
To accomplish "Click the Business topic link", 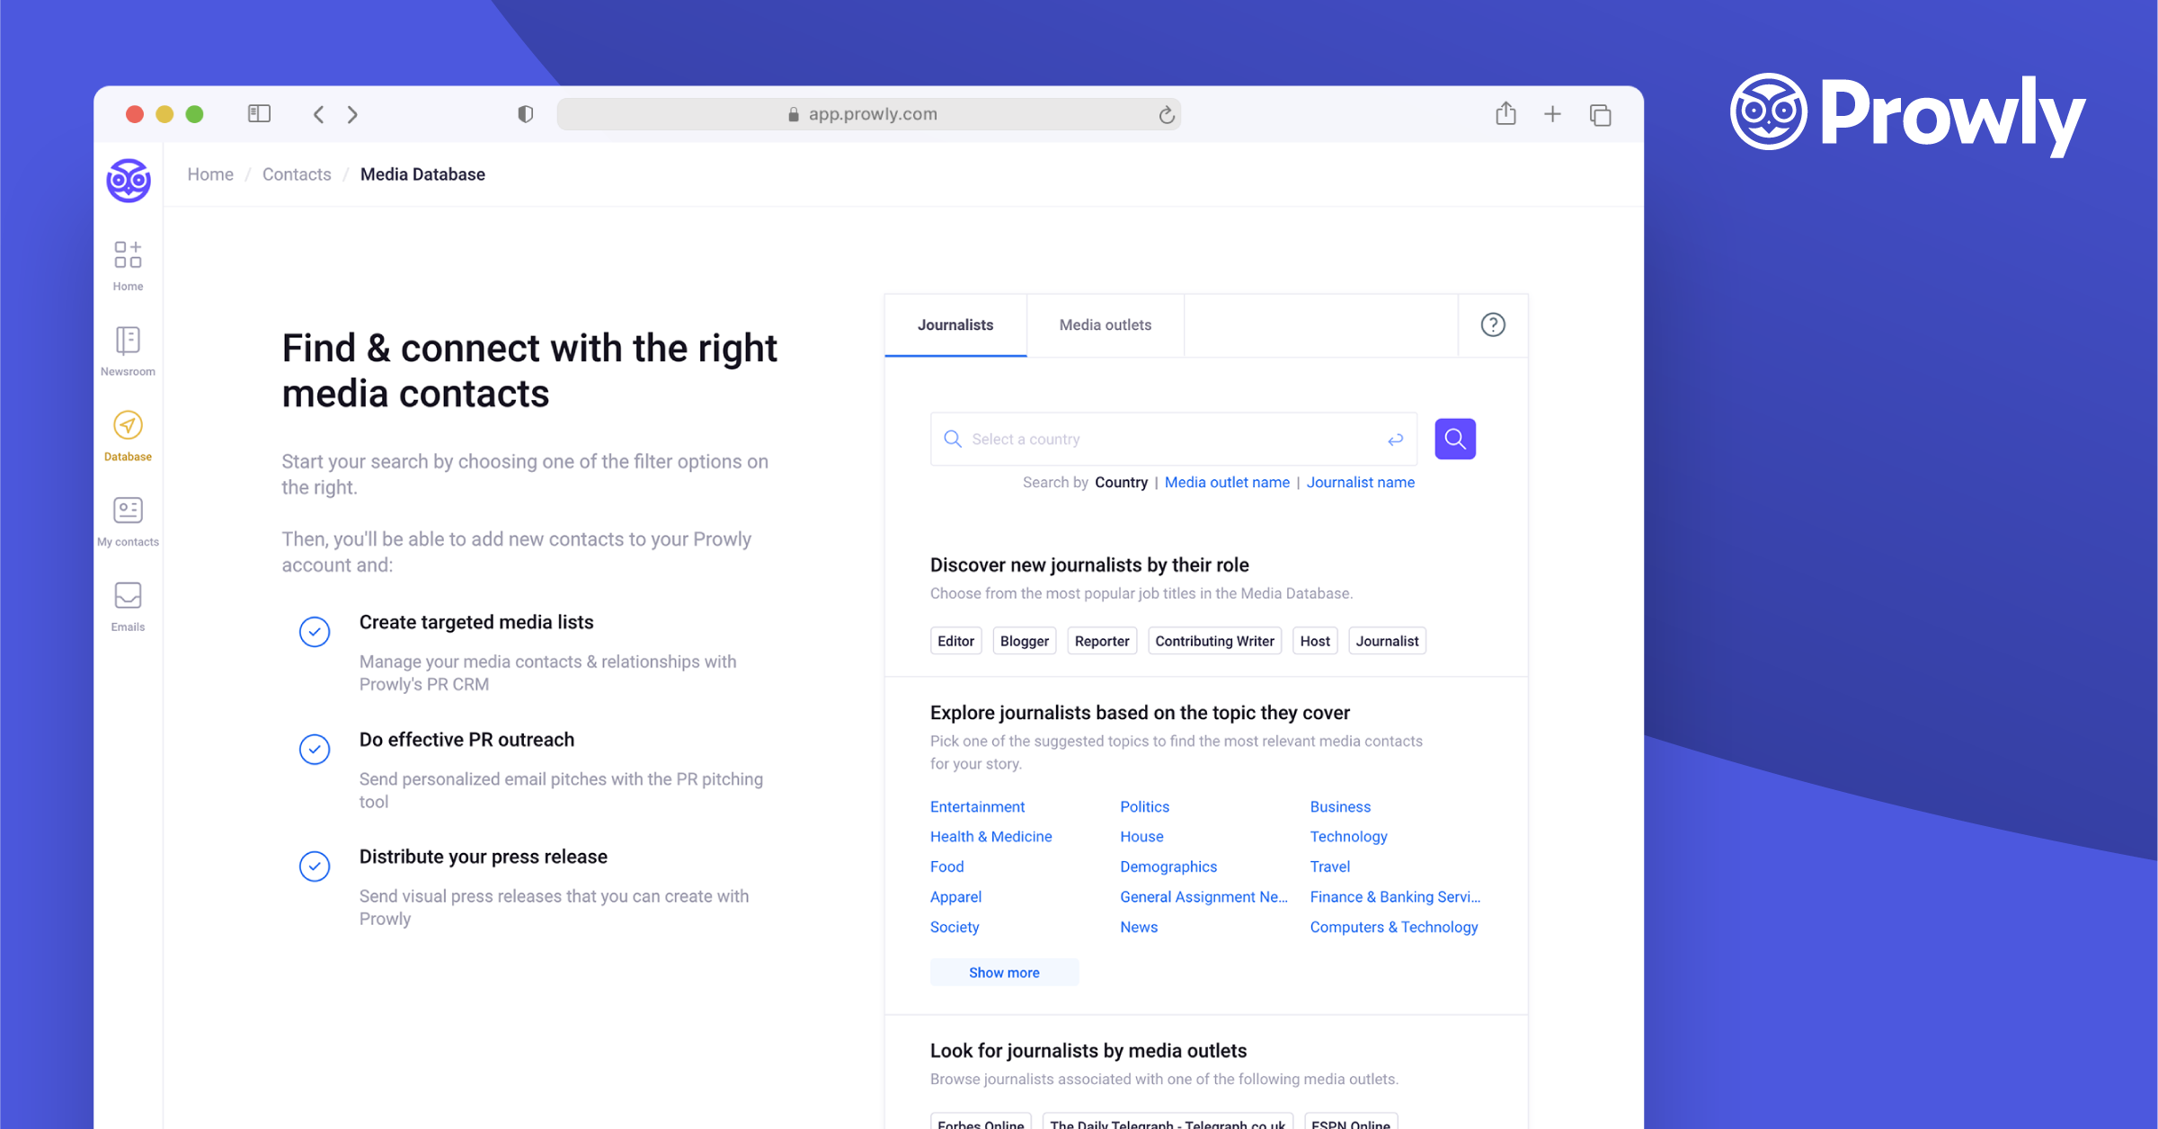I will click(x=1339, y=805).
